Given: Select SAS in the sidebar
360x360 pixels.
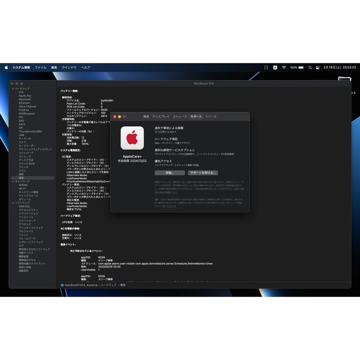Looking at the screenshot, I should pos(21,120).
